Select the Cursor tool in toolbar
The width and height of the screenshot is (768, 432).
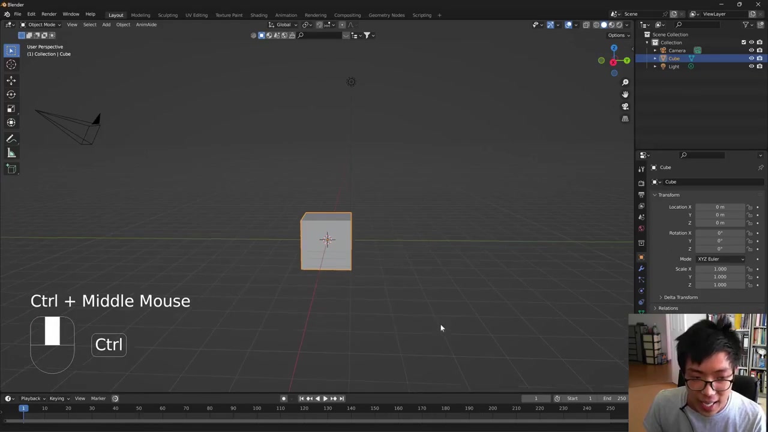coord(11,65)
